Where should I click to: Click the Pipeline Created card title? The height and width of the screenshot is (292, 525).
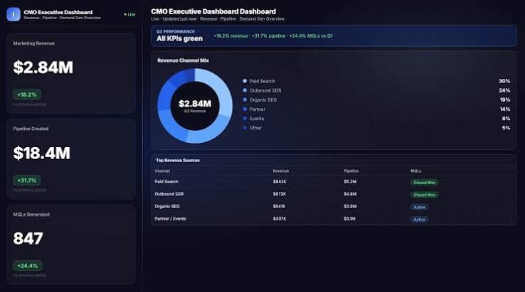tap(31, 129)
